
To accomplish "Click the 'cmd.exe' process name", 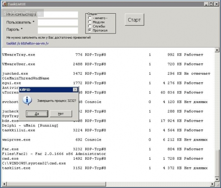I will pos(10,159).
